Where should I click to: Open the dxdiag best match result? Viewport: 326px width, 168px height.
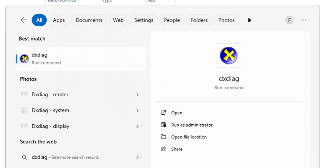coord(81,59)
